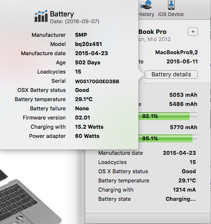Click the Battery details button
The height and width of the screenshot is (224, 211).
pyautogui.click(x=171, y=75)
